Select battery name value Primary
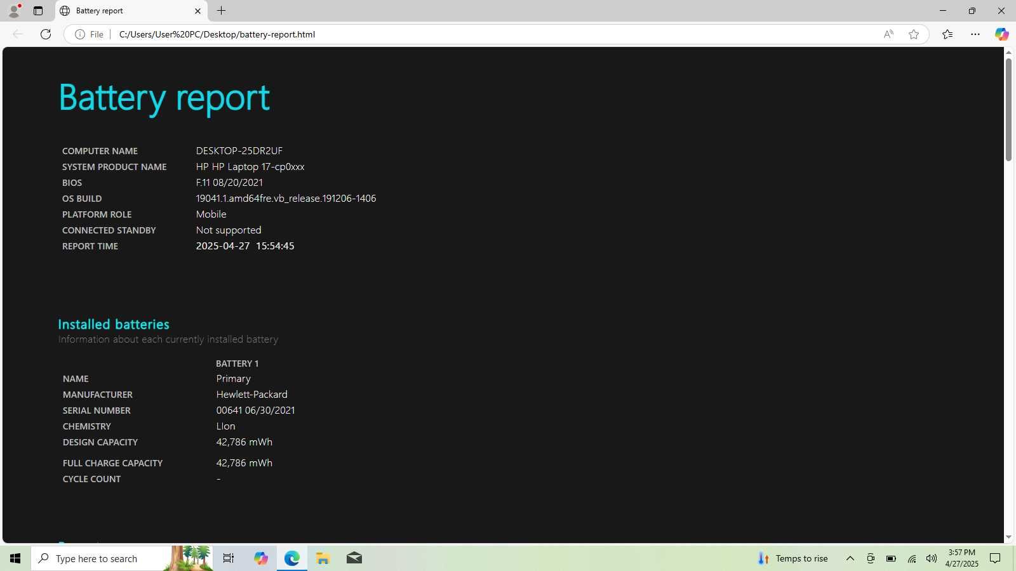 tap(233, 379)
